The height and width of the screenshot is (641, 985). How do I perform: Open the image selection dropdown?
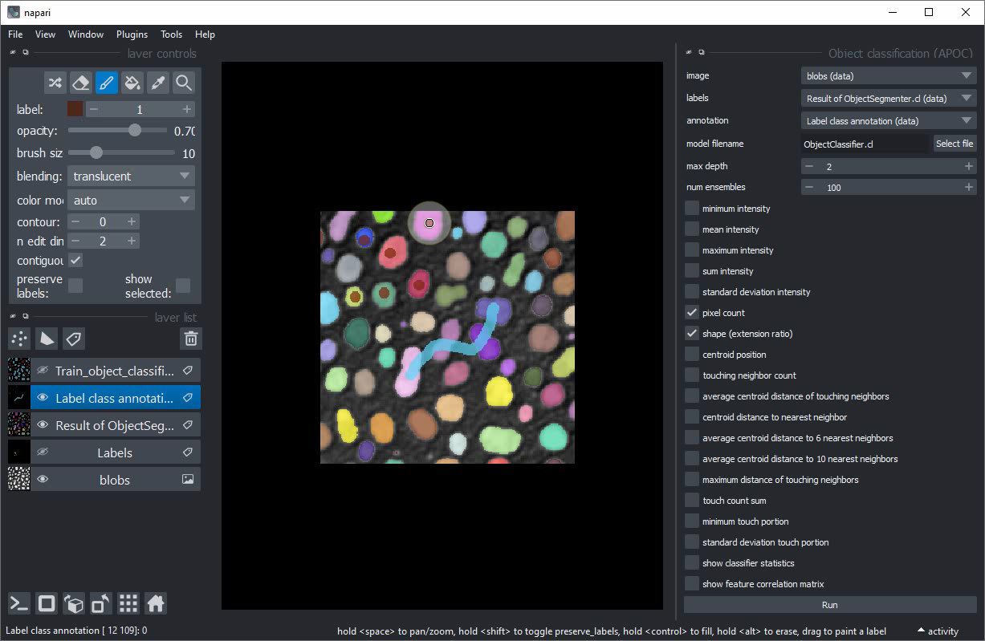pos(888,76)
